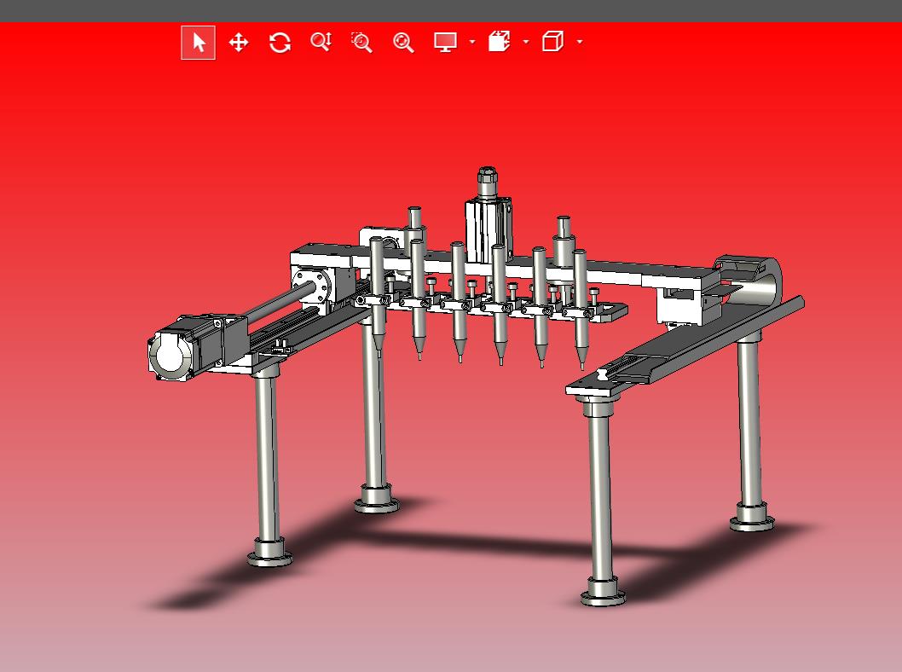This screenshot has width=902, height=672.
Task: Expand the view orientation cube dropdown arrow
Action: (579, 42)
